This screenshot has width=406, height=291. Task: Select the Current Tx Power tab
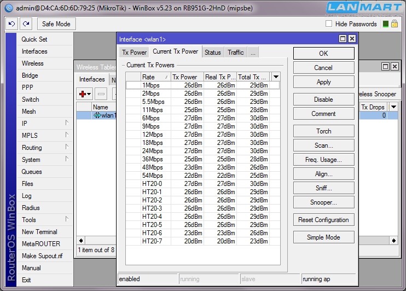pyautogui.click(x=175, y=51)
